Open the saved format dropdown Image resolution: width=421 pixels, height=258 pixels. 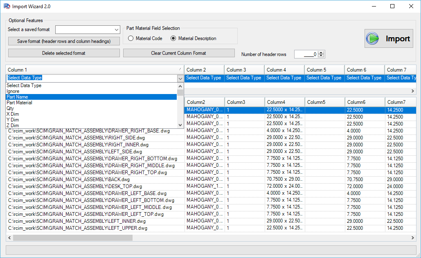click(116, 30)
